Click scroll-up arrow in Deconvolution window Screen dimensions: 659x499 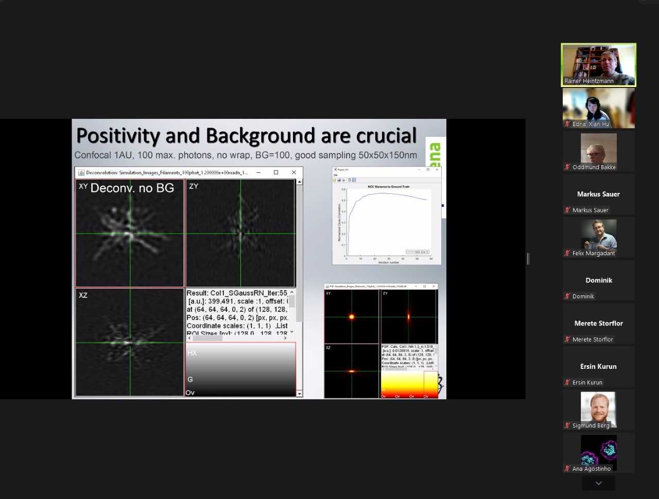(x=300, y=182)
